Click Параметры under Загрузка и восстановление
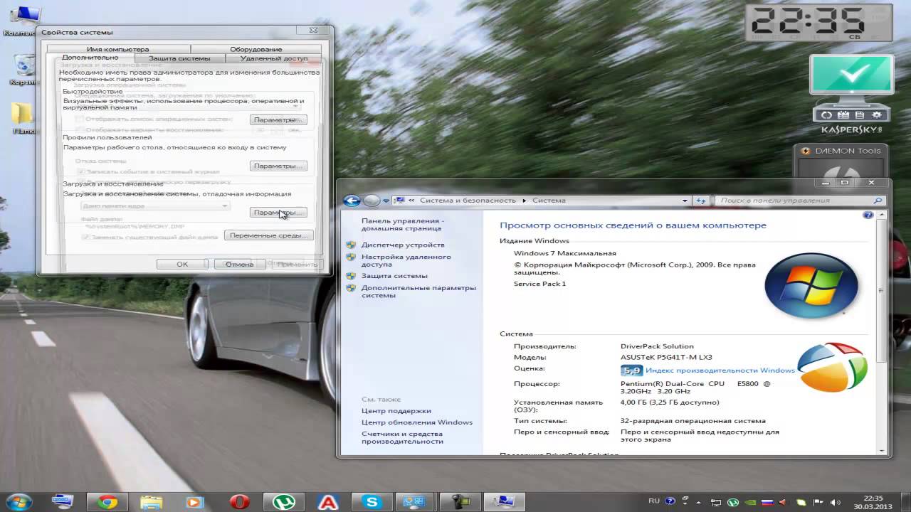Image resolution: width=911 pixels, height=512 pixels. click(x=278, y=212)
